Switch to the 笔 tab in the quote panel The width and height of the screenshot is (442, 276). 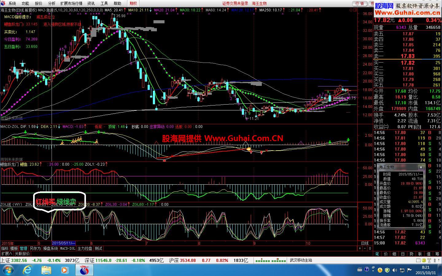tap(377, 254)
